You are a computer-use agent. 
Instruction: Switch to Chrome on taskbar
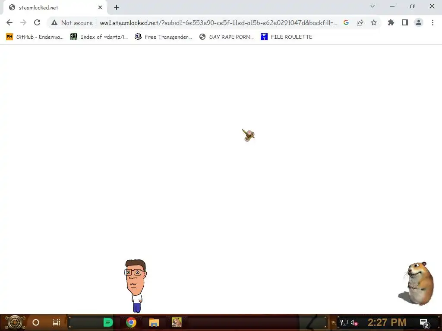(131, 322)
